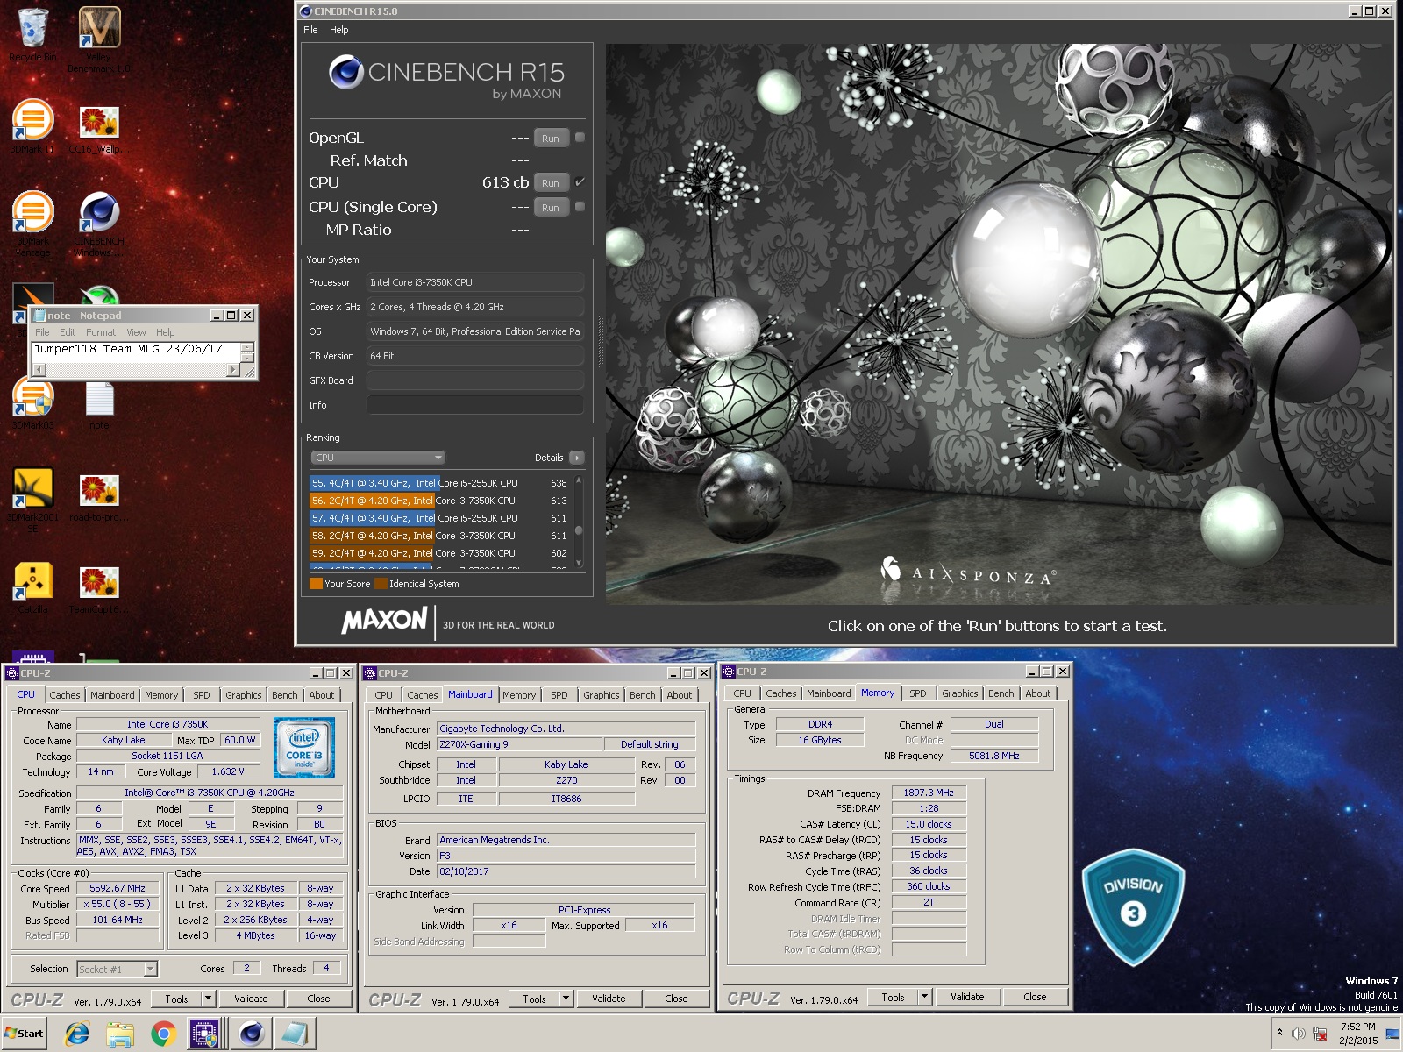The height and width of the screenshot is (1052, 1403).
Task: Click the Intel Core i3 logo in CPU-Z
Action: [x=304, y=748]
